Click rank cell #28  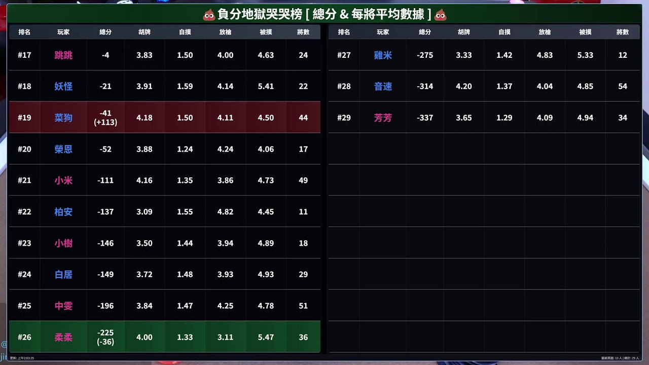(344, 86)
